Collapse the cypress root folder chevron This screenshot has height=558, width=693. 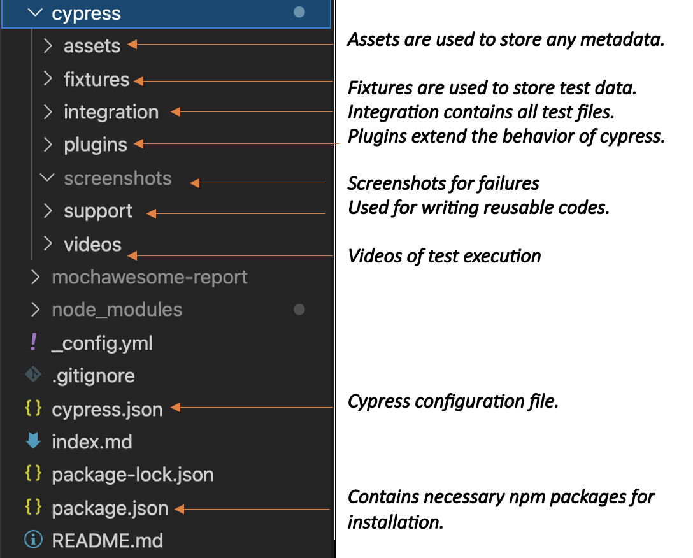click(36, 13)
